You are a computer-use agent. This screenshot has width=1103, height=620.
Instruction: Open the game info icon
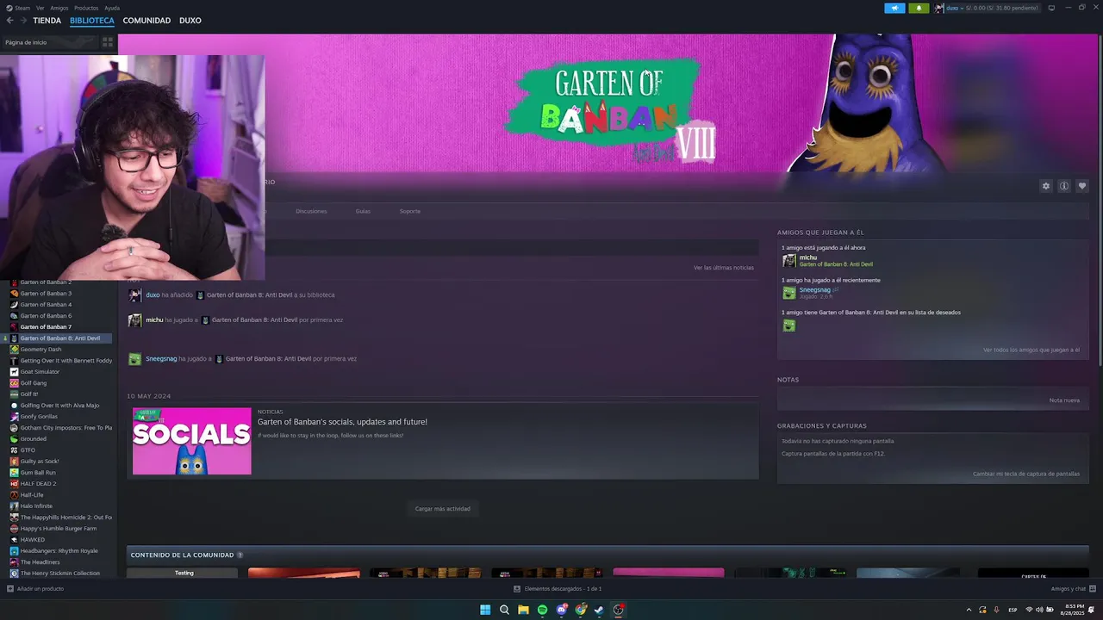(1064, 186)
